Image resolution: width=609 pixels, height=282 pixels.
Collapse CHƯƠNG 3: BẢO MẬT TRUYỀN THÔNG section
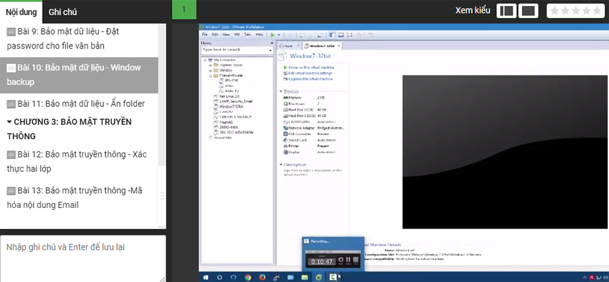click(x=10, y=122)
